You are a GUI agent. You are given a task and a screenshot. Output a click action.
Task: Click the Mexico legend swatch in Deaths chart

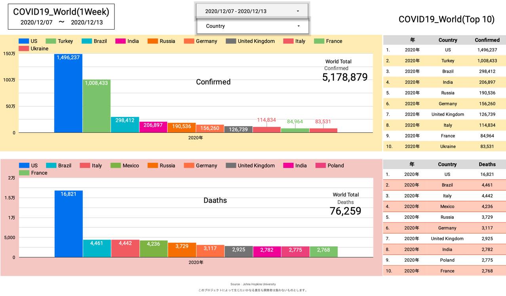tap(116, 166)
